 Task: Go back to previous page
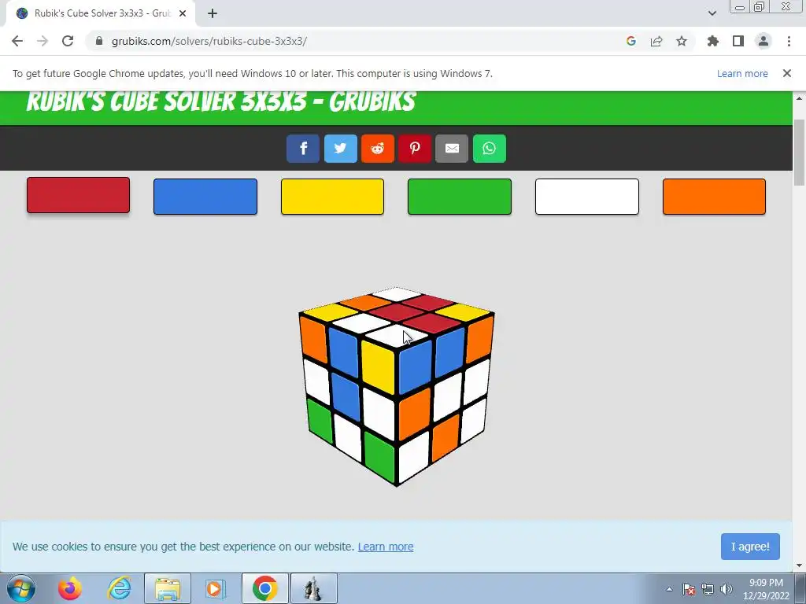tap(17, 41)
